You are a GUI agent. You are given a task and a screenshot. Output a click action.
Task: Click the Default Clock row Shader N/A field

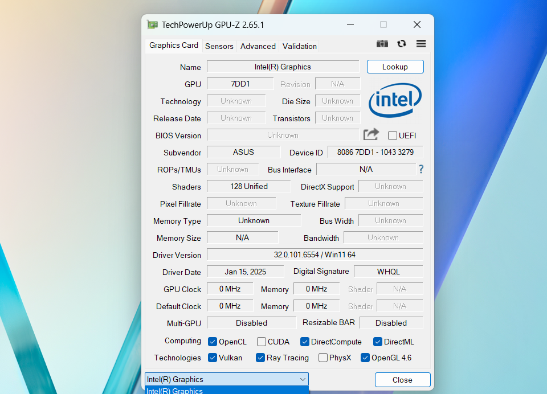point(400,306)
